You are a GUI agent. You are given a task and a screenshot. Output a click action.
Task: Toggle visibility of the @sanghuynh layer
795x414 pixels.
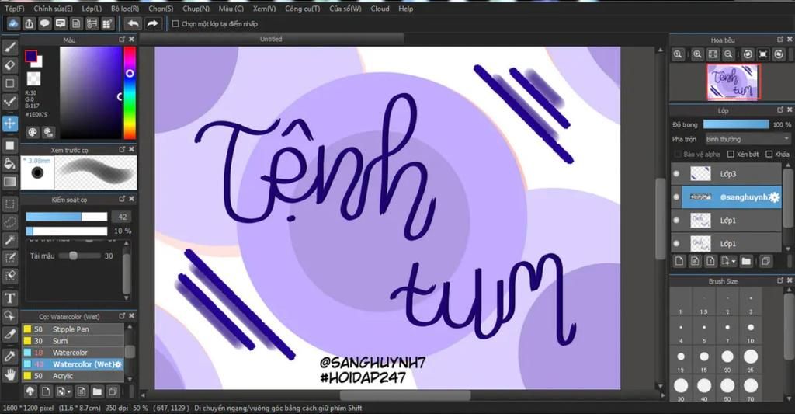coord(676,197)
